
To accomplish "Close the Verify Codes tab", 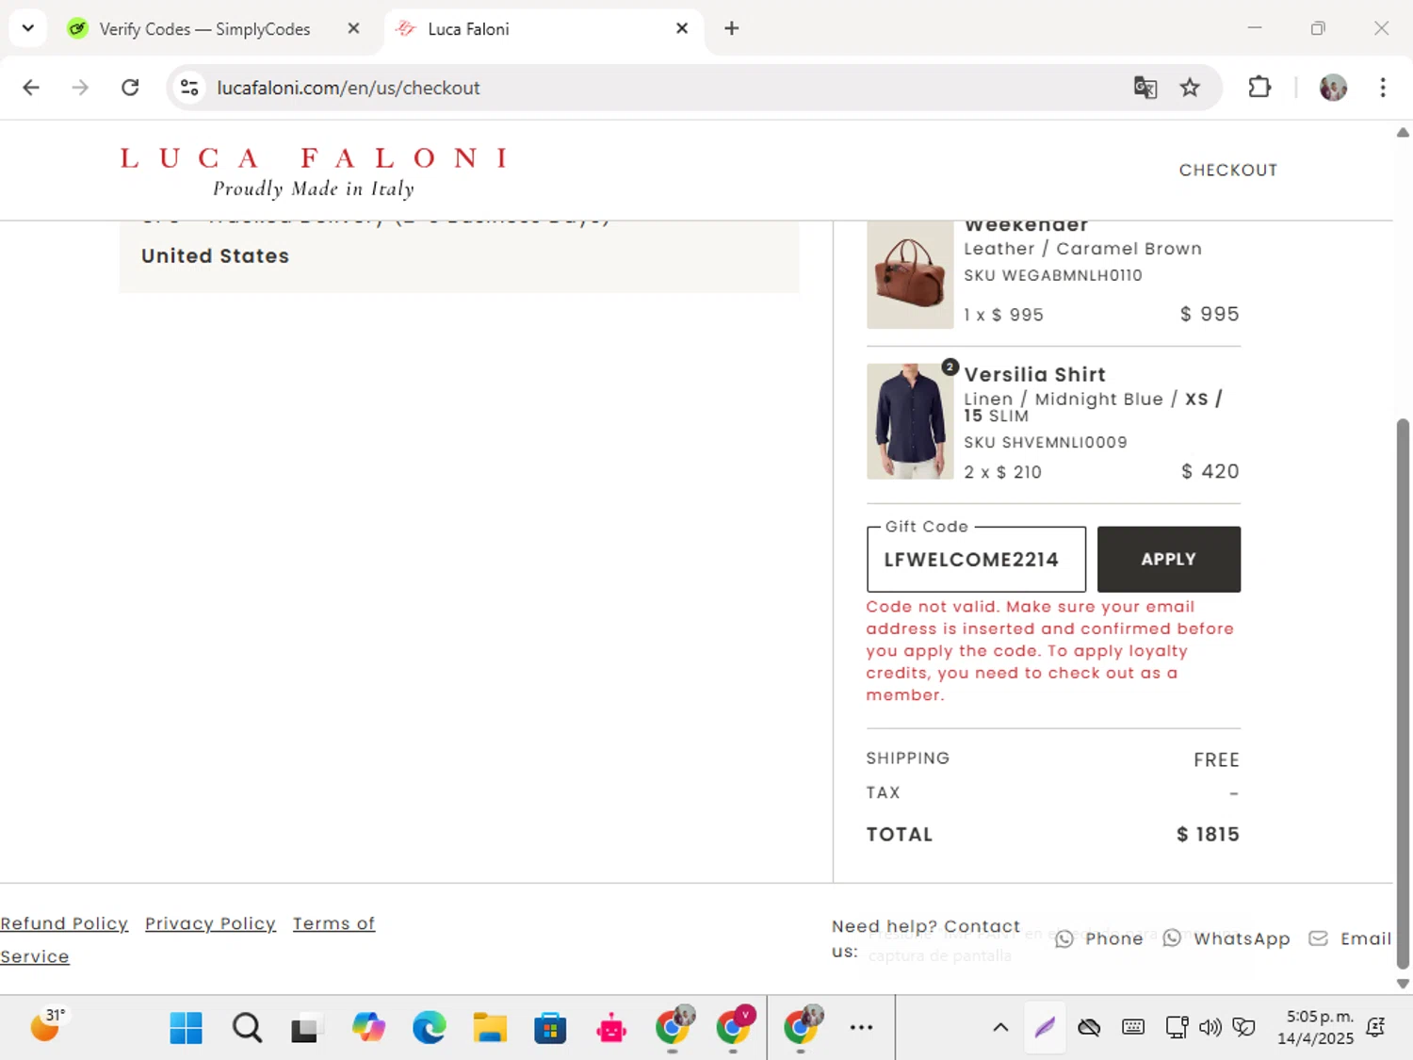I will click(353, 28).
